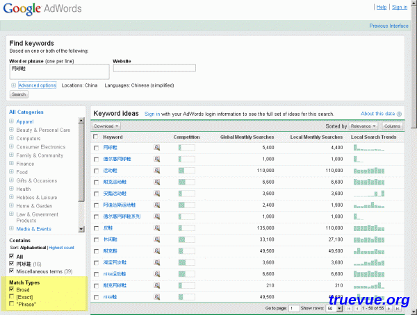Image resolution: width=417 pixels, height=315 pixels.
Task: Click magnifier icon in 110,000 global searches row
Action: pos(157,171)
